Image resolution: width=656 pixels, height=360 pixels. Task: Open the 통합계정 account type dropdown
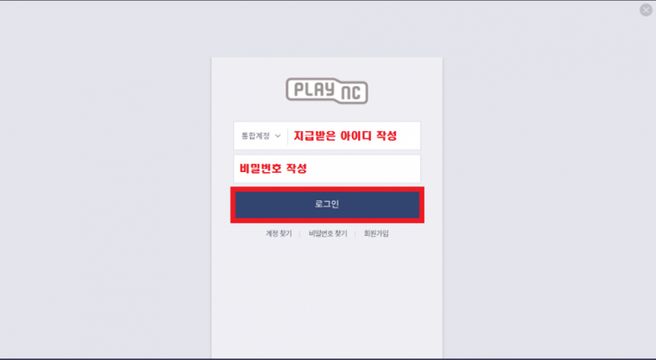coord(261,136)
